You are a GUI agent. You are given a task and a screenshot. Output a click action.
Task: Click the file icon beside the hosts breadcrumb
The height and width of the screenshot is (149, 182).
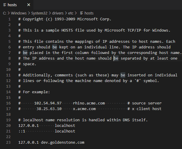pos(81,13)
